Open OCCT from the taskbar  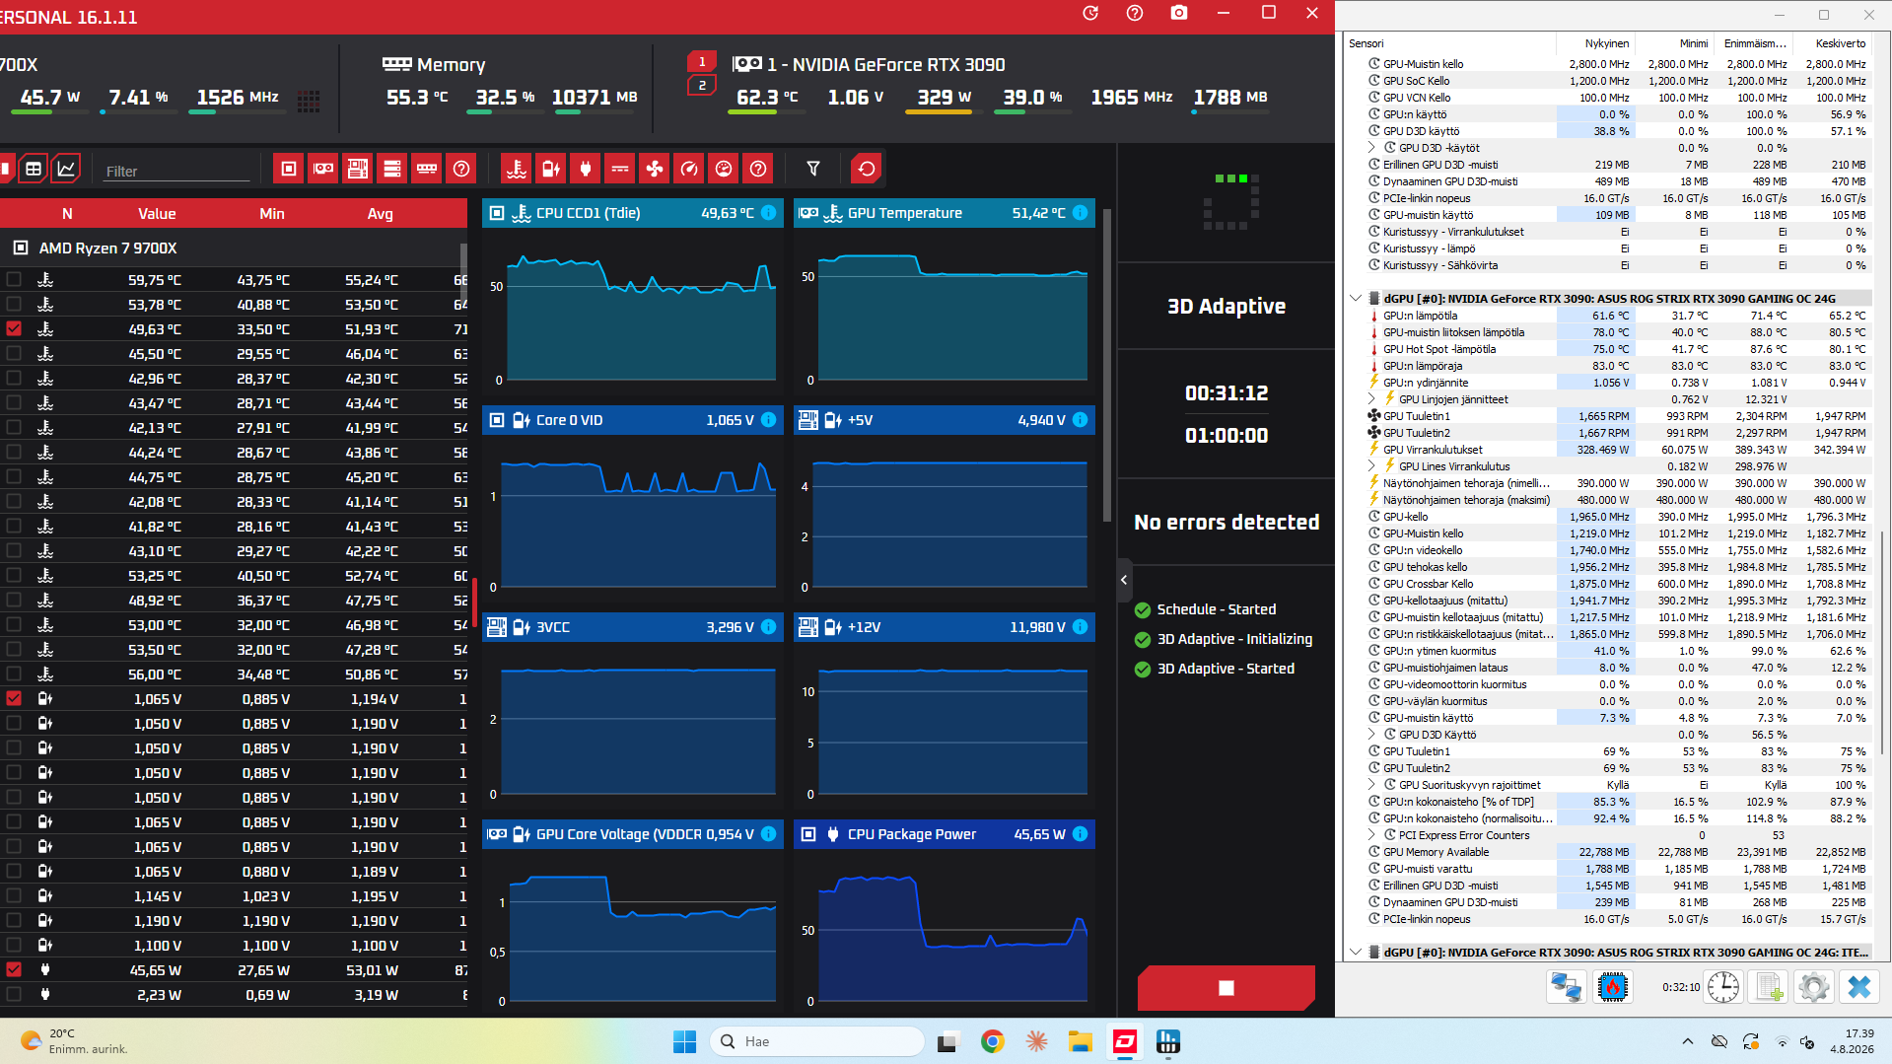[1125, 1041]
